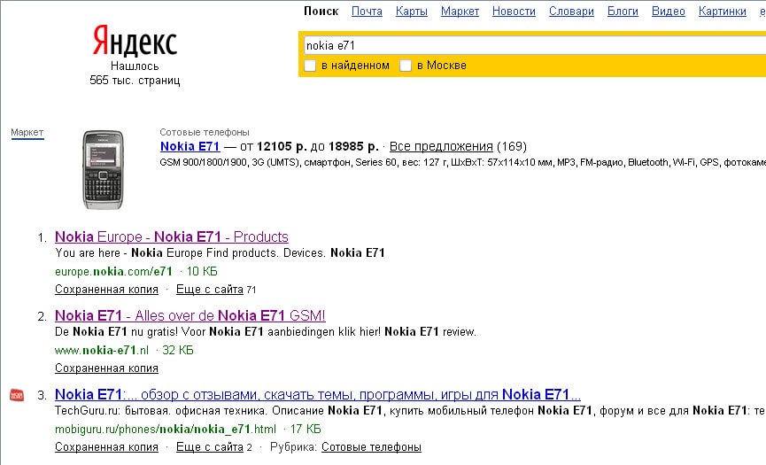Open cached copy of europe.nokia.com result

coord(106,290)
